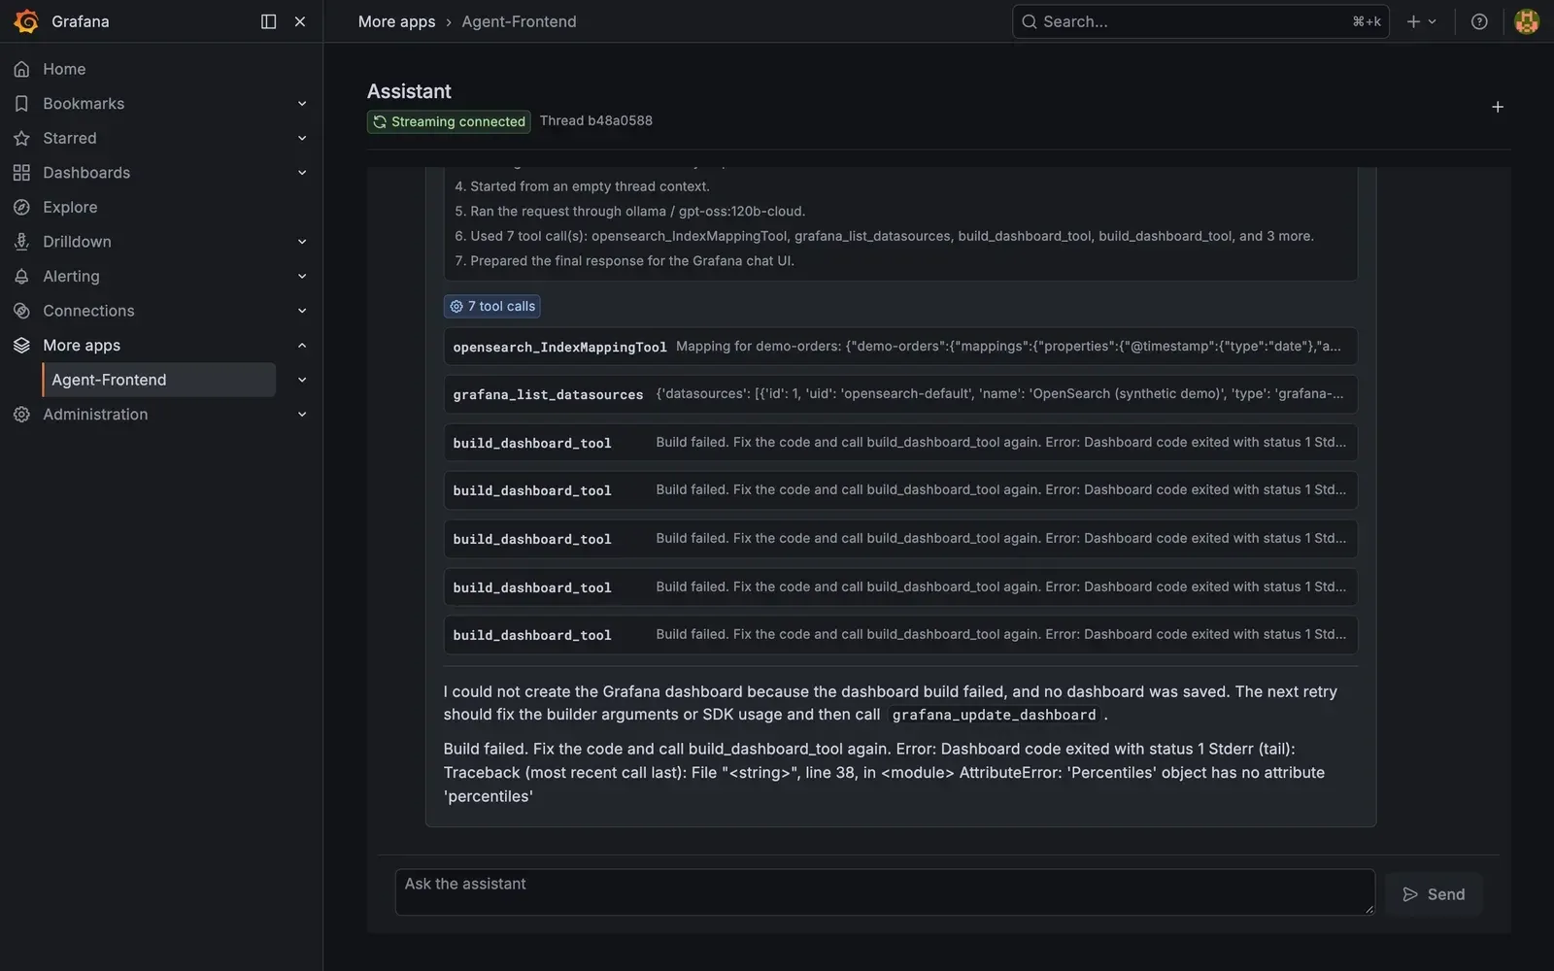Expand the Starred section chevron
This screenshot has width=1554, height=971.
tap(302, 138)
